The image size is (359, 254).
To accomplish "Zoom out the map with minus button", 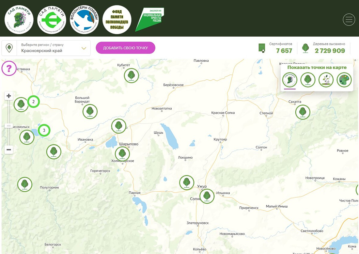I will [9, 150].
